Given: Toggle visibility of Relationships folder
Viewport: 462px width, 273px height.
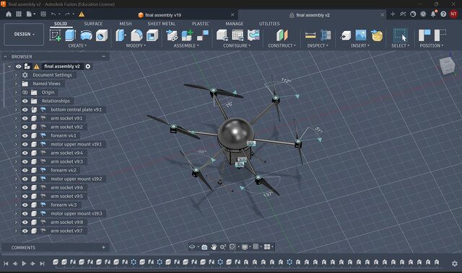Looking at the screenshot, I should point(25,101).
